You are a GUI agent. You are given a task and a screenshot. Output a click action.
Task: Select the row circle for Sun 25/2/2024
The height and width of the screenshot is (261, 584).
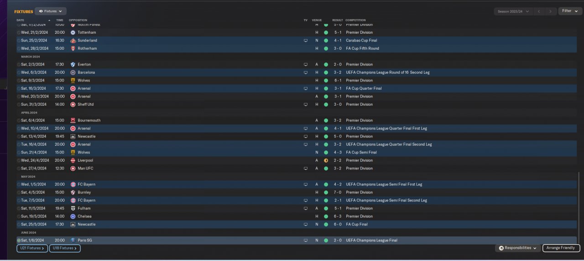coord(19,41)
